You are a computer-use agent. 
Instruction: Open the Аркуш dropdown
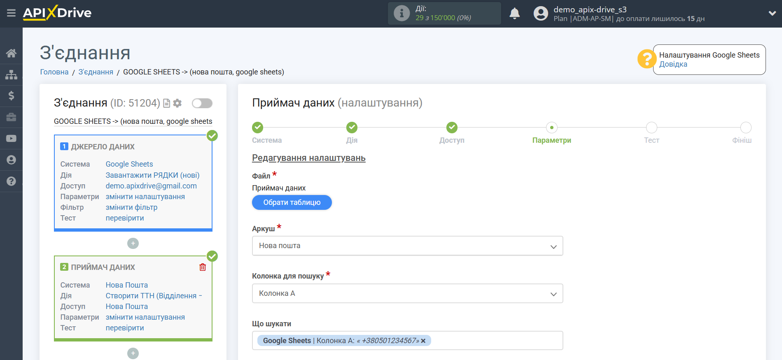point(407,246)
